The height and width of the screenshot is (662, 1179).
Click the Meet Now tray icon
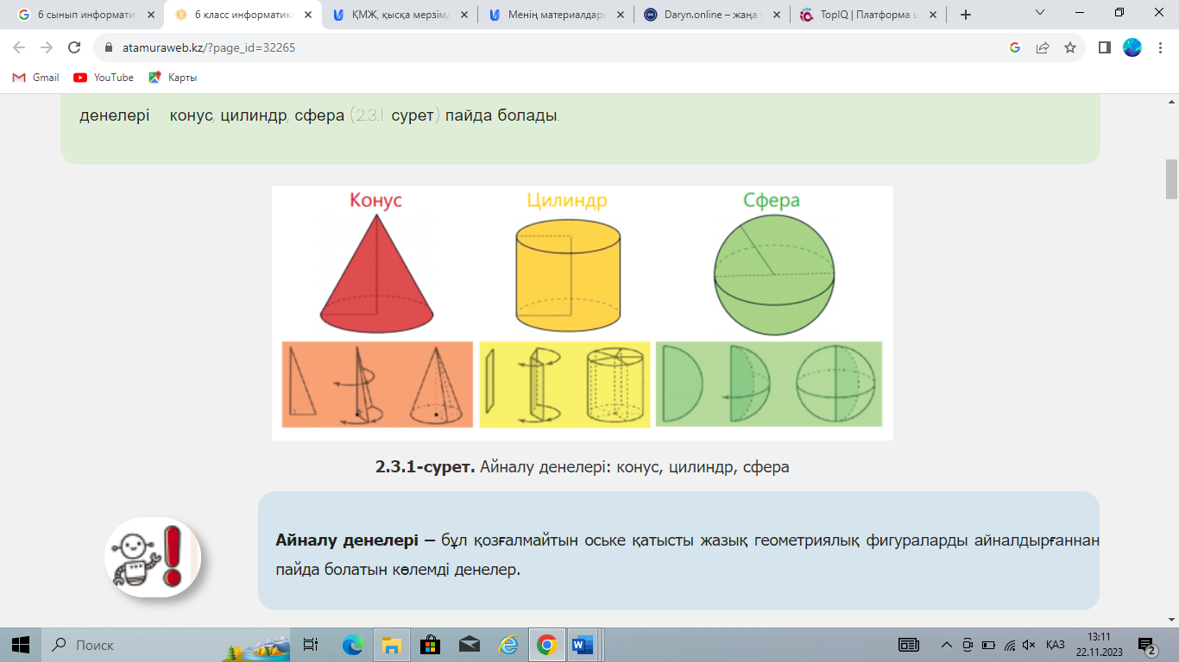coord(968,645)
